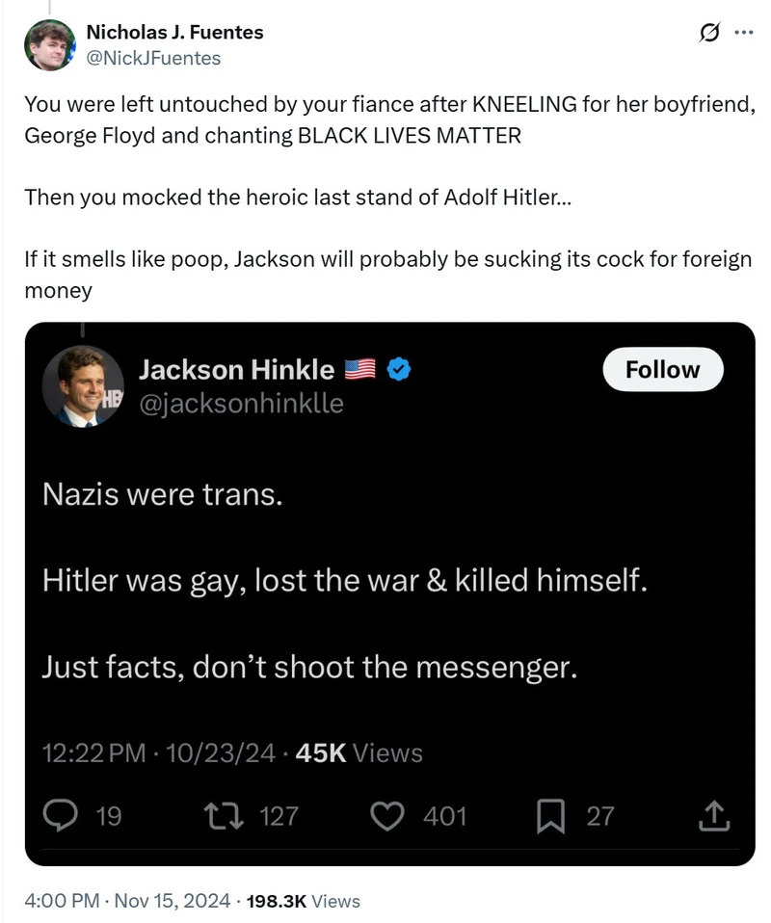Image resolution: width=771 pixels, height=923 pixels.
Task: Click the @NickJFuentes handle
Action: tap(153, 59)
